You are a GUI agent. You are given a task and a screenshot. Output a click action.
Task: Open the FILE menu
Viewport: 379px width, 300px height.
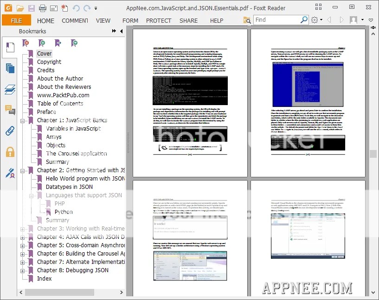click(x=17, y=20)
